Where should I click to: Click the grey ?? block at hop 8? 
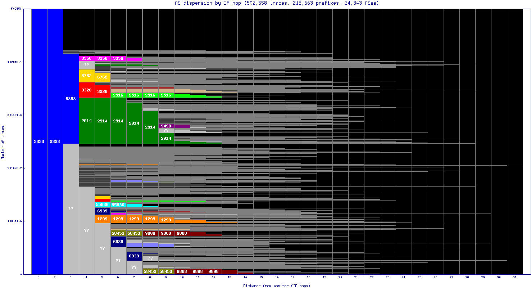(x=150, y=258)
